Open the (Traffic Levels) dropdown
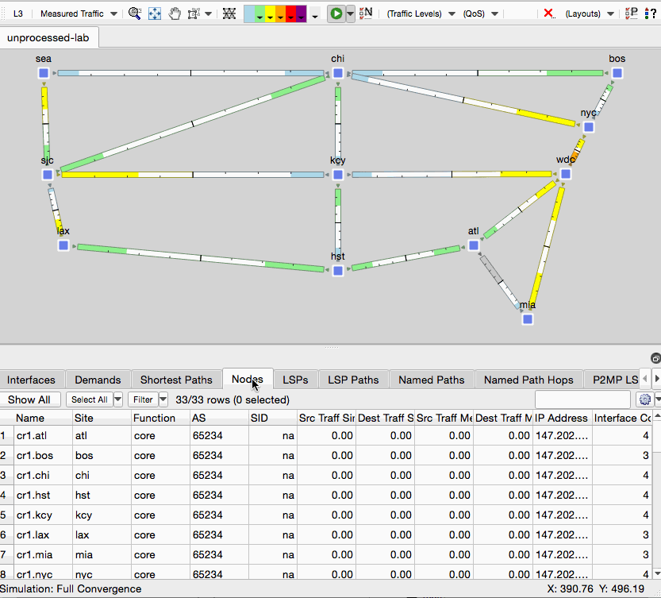Viewport: 661px width, 598px height. (x=421, y=14)
